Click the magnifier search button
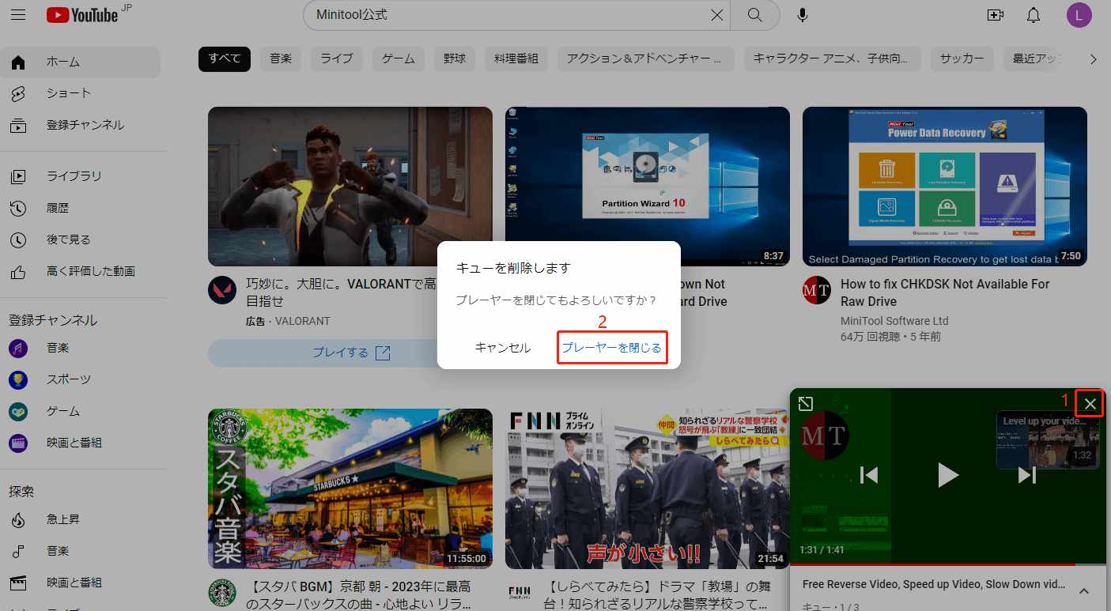This screenshot has width=1111, height=611. coord(755,15)
